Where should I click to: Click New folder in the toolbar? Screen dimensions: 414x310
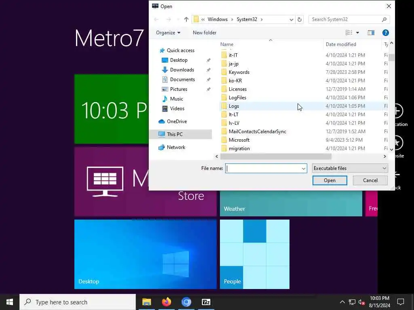point(205,33)
